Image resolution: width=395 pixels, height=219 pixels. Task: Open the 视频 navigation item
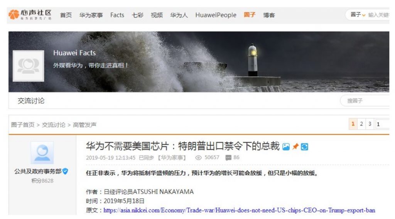tap(157, 15)
